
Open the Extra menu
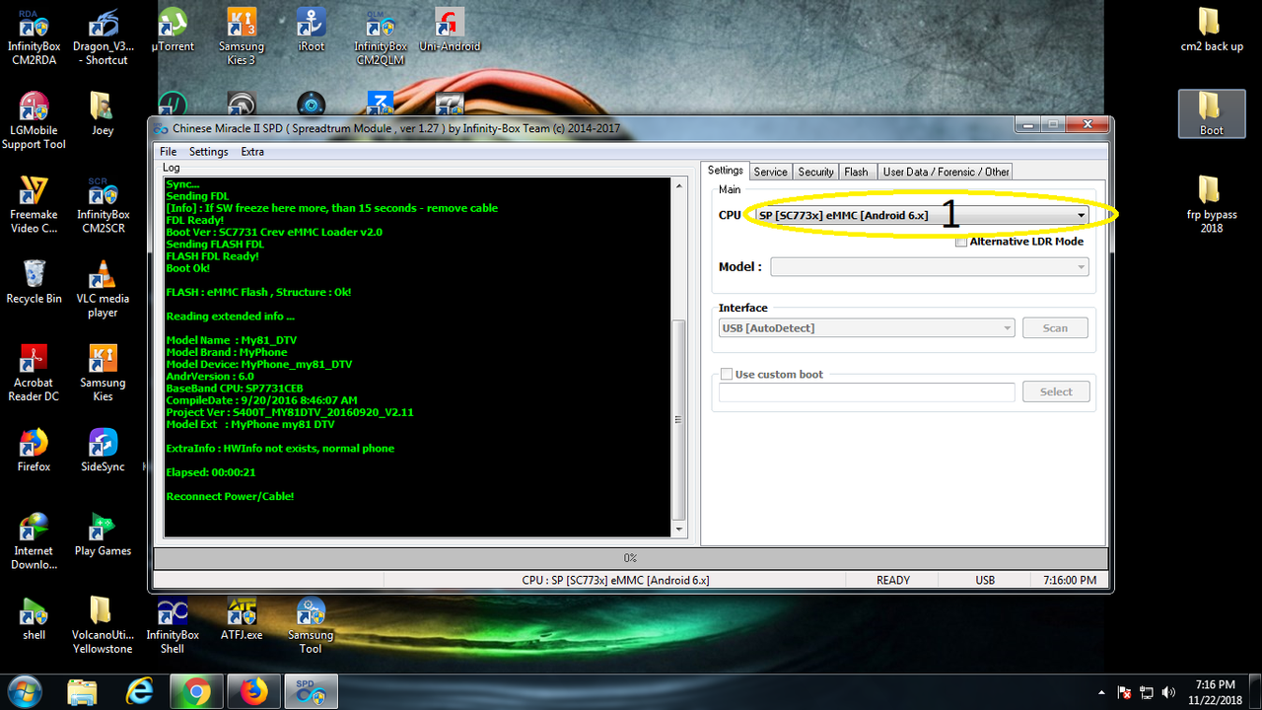pos(252,152)
